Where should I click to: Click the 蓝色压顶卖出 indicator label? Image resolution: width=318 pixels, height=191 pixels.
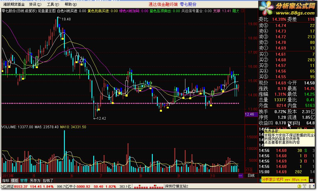coord(165,11)
